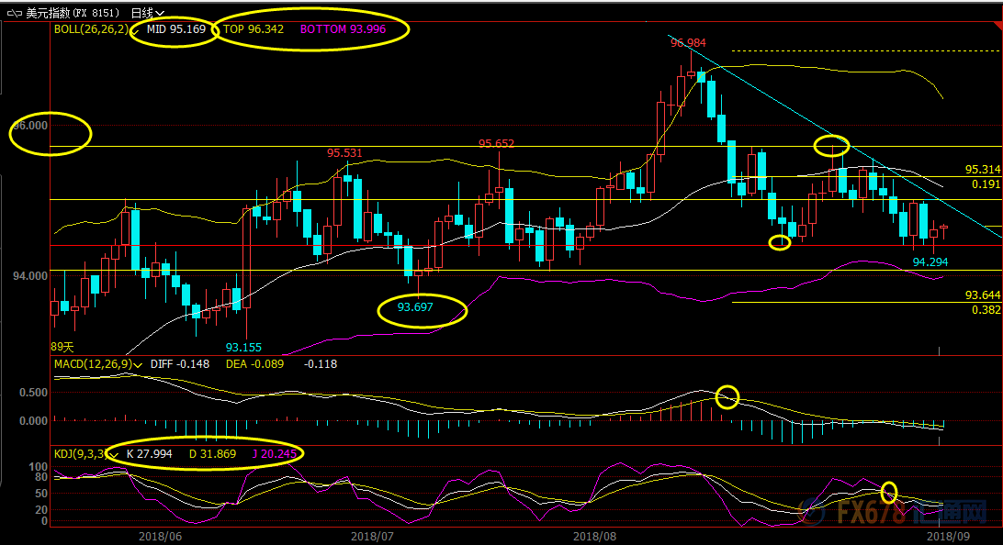The width and height of the screenshot is (1003, 545).
Task: Open the 日线 timeframe dropdown
Action: pos(147,13)
